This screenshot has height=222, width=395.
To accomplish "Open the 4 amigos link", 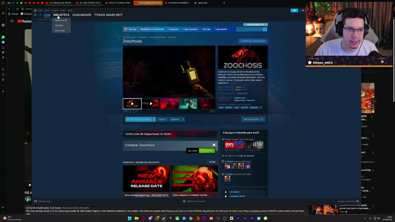I will (229, 162).
